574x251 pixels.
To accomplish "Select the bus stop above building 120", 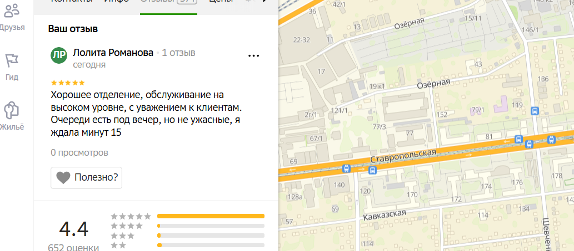I will point(373,170).
